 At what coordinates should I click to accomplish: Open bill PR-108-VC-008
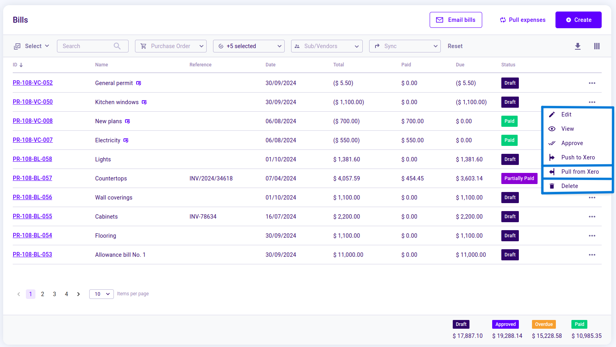(x=33, y=121)
